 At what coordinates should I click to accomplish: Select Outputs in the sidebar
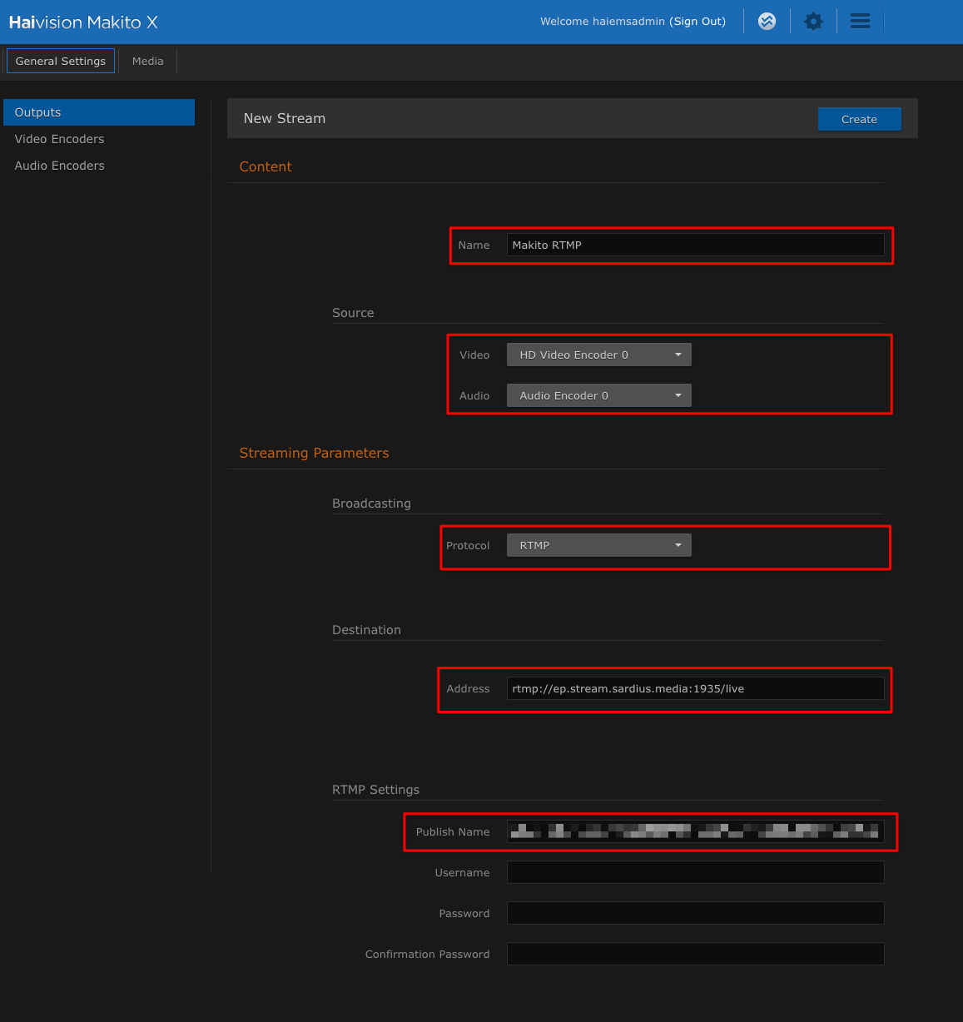pyautogui.click(x=99, y=112)
